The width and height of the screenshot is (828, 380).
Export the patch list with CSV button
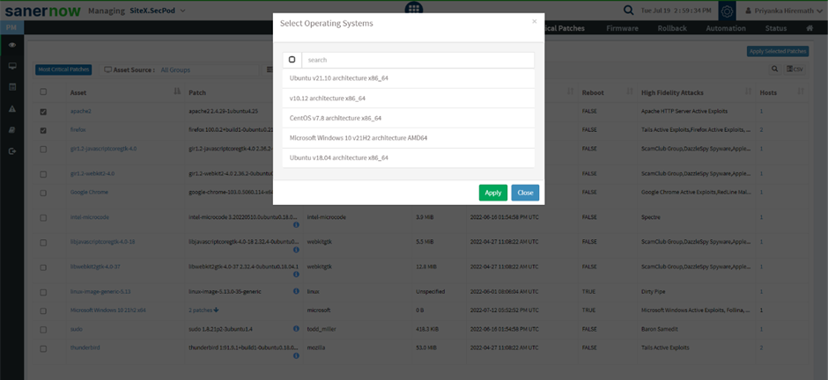pyautogui.click(x=795, y=69)
